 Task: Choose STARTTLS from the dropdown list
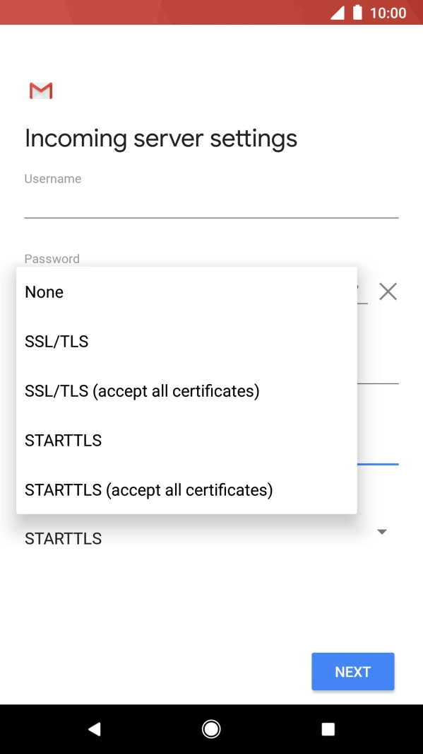(x=63, y=440)
